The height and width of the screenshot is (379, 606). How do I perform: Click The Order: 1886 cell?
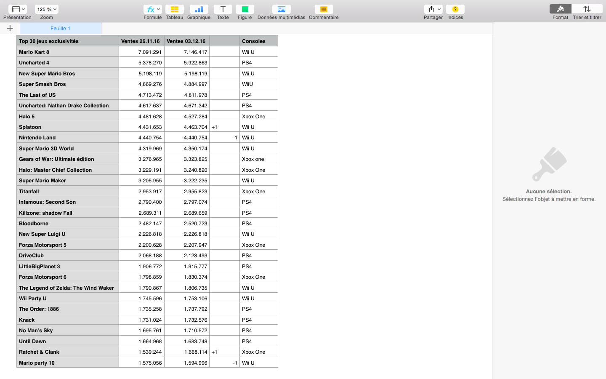(68, 309)
